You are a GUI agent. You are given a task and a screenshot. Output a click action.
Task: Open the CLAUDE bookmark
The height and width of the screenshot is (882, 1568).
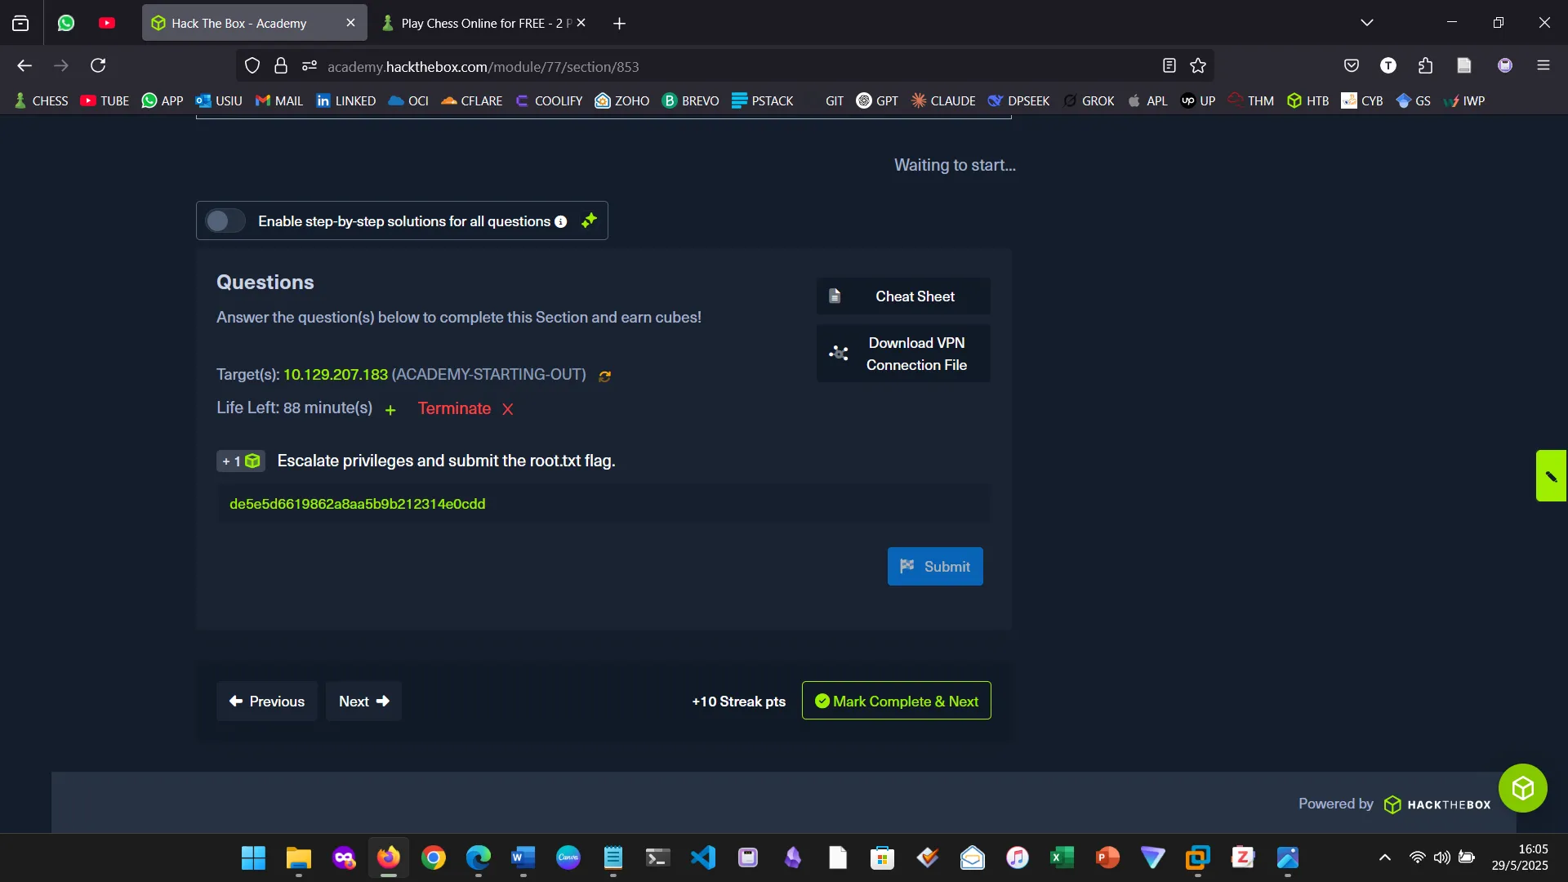click(942, 100)
